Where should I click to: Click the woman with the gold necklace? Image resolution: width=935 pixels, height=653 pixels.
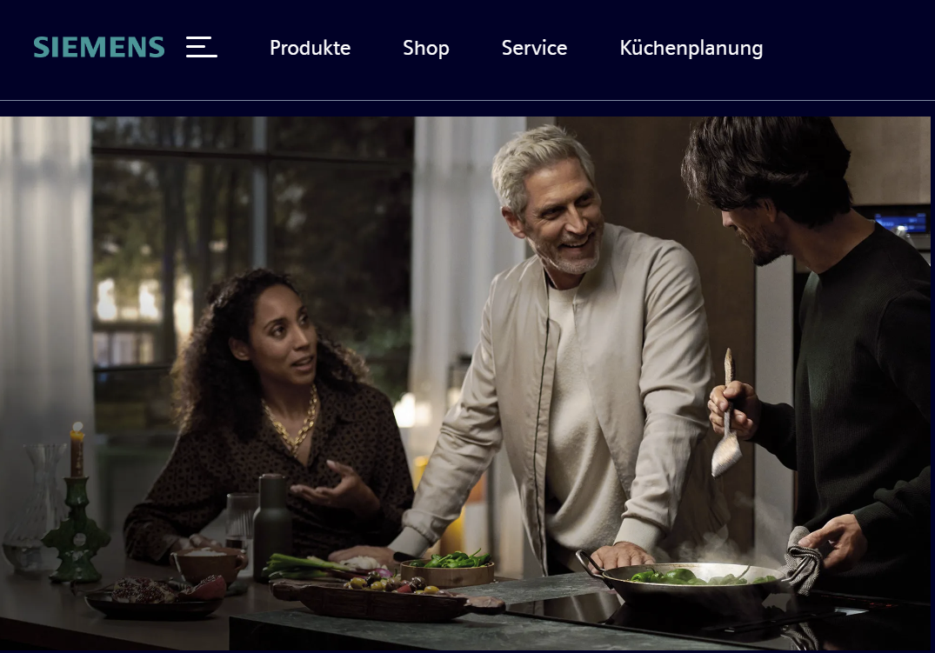[269, 417]
